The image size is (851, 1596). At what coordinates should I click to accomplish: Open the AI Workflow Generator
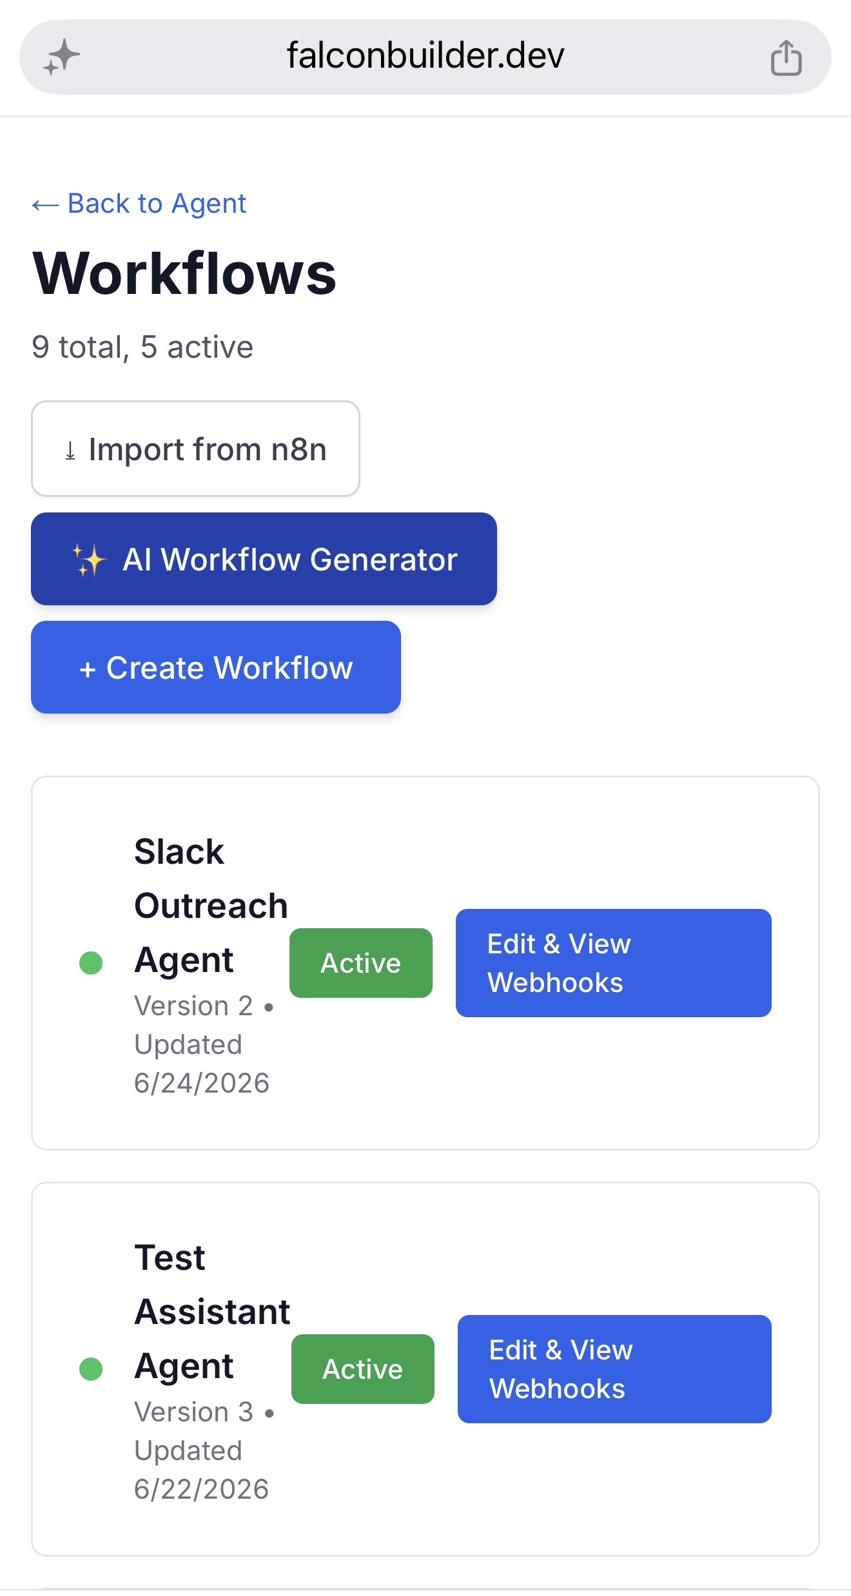tap(264, 559)
